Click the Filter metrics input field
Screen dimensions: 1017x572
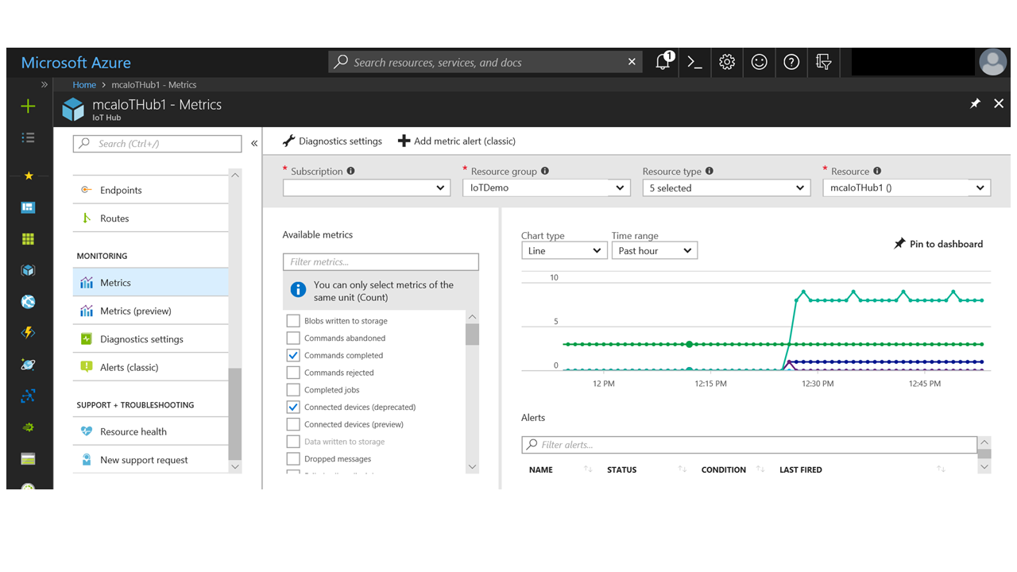pos(381,262)
